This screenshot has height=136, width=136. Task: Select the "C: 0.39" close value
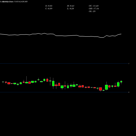click(49, 9)
